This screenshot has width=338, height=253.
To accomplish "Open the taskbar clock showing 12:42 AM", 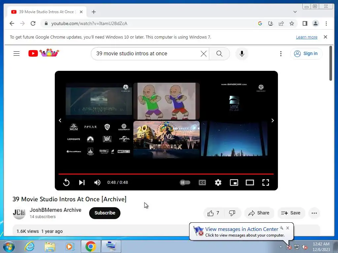I will click(321, 247).
